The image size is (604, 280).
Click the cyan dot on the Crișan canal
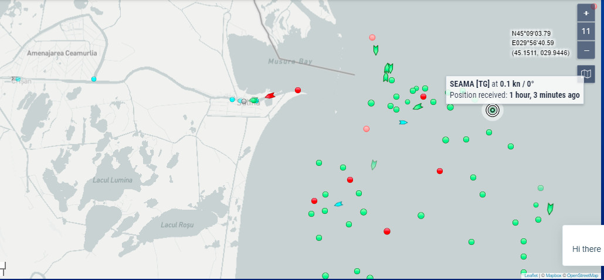tap(94, 79)
